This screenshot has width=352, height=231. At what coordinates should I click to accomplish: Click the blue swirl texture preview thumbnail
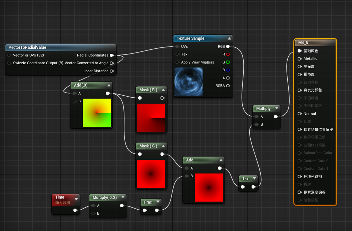pos(189,81)
